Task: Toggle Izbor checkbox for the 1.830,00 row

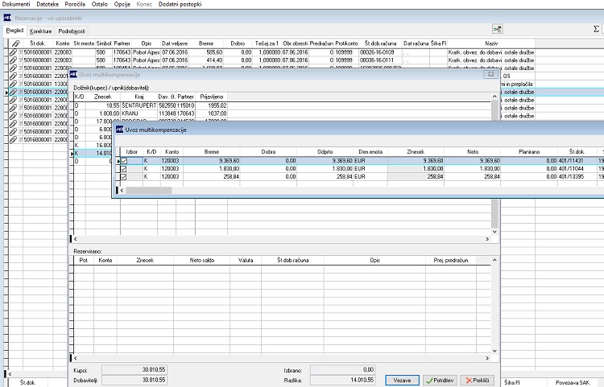Action: click(124, 169)
